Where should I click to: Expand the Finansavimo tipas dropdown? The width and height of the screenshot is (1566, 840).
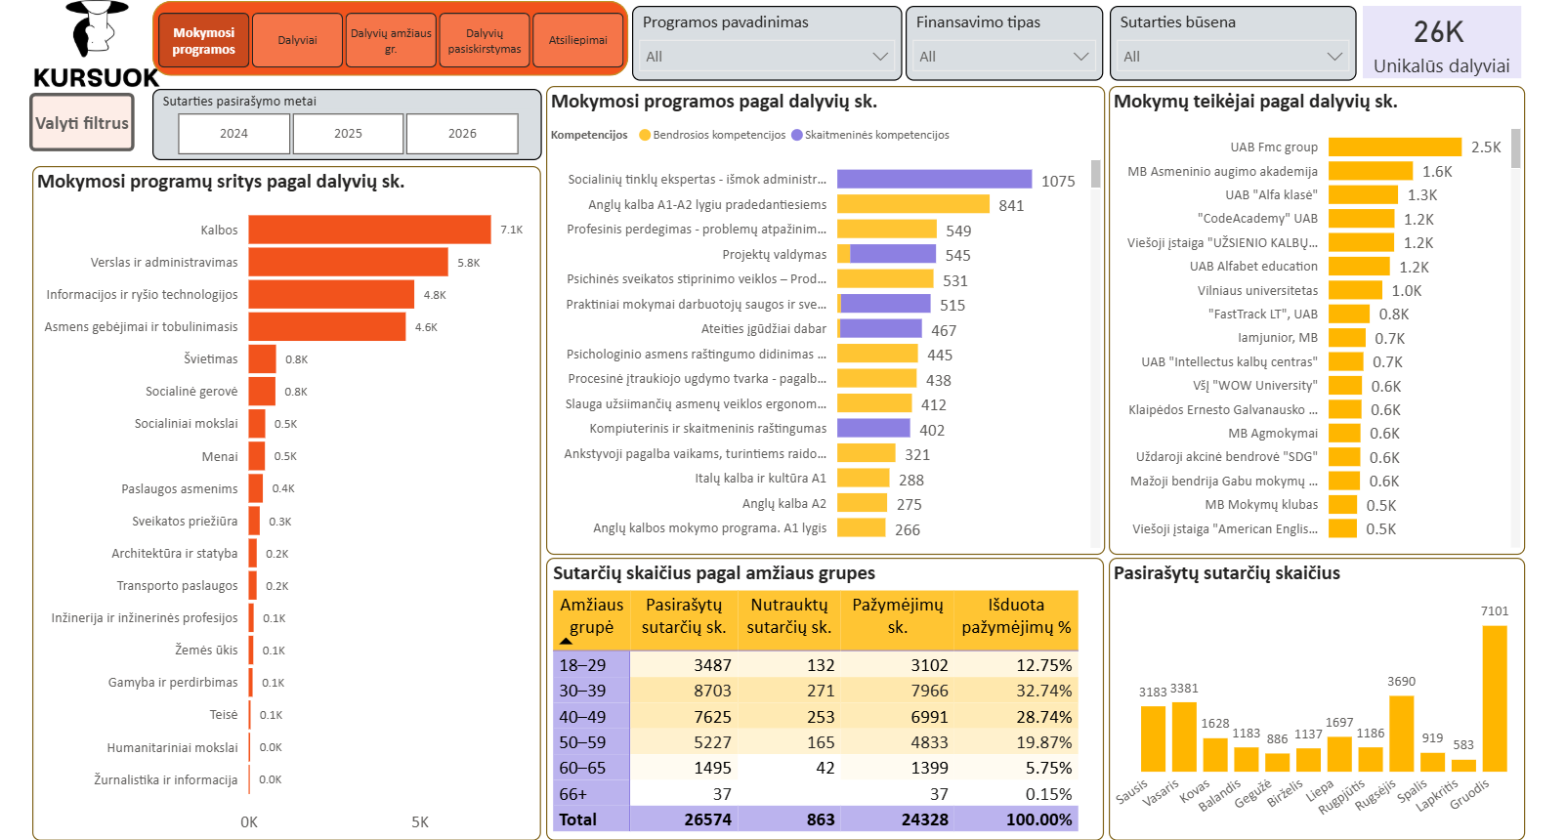[x=1003, y=57]
